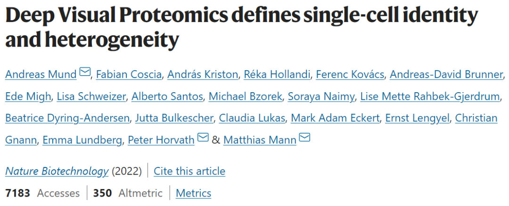This screenshot has width=509, height=206.
Task: Click the email icon next to Andreas Mund
Action: tap(85, 72)
